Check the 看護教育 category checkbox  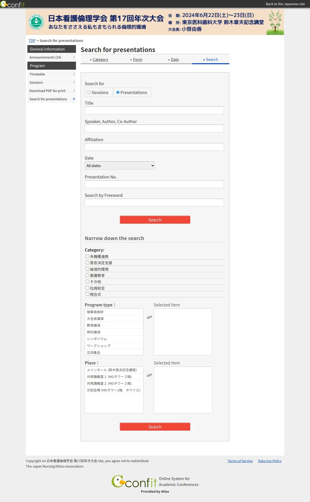coord(88,275)
